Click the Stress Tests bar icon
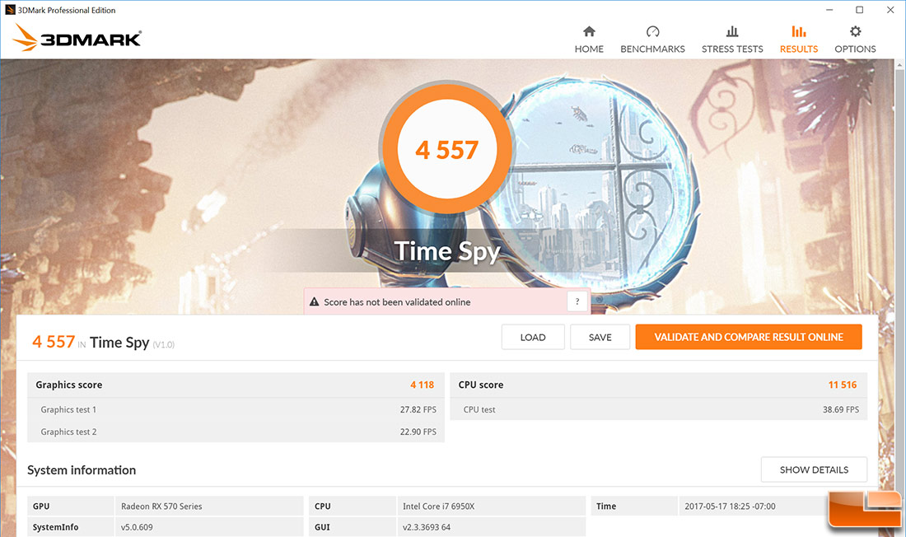Viewport: 906px width, 537px height. pyautogui.click(x=732, y=31)
